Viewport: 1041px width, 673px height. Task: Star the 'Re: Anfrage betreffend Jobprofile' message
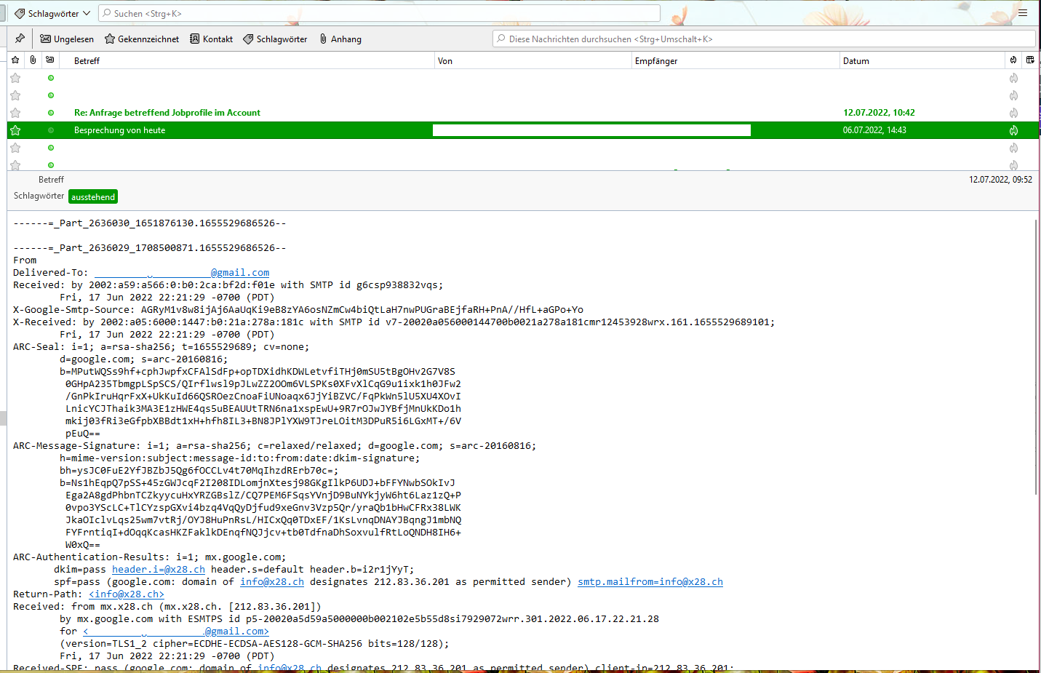point(15,113)
